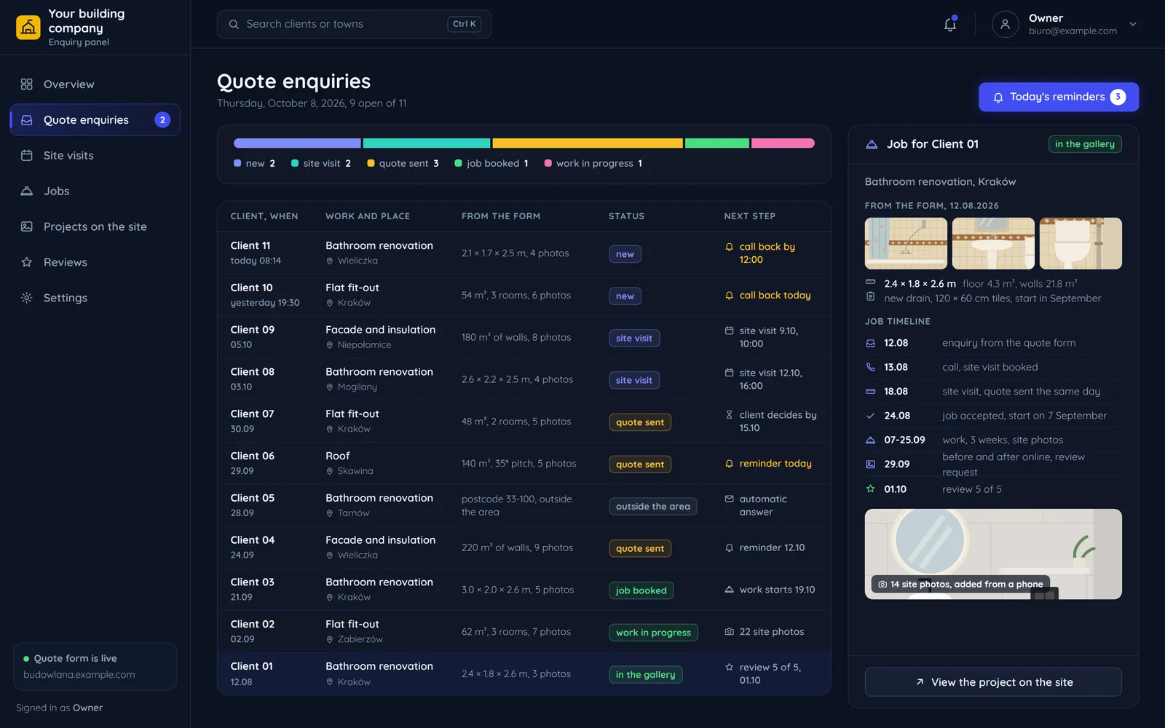Click the Owner profile avatar icon
Screen dimensions: 1165x728
tap(1005, 24)
